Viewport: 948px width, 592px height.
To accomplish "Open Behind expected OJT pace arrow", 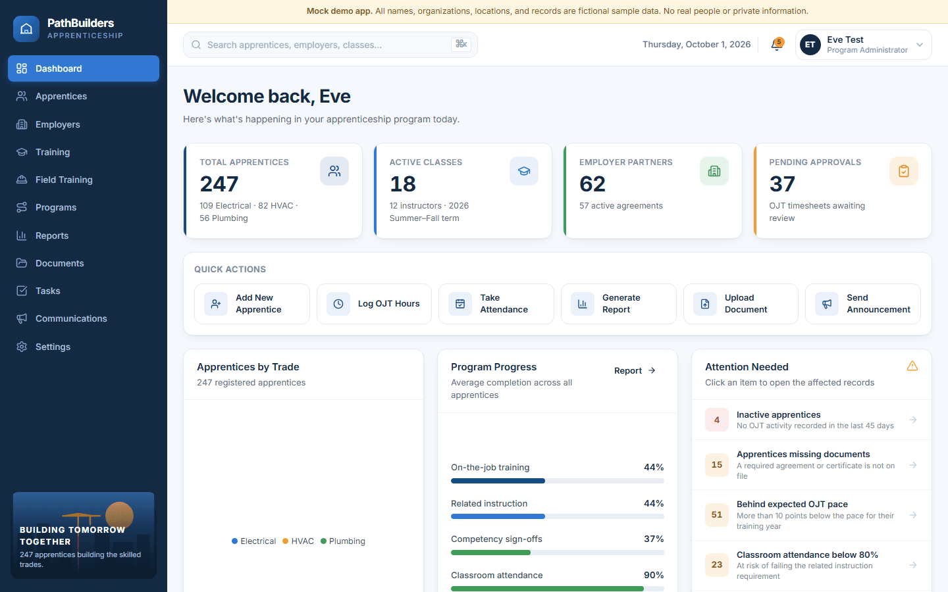I will coord(913,515).
